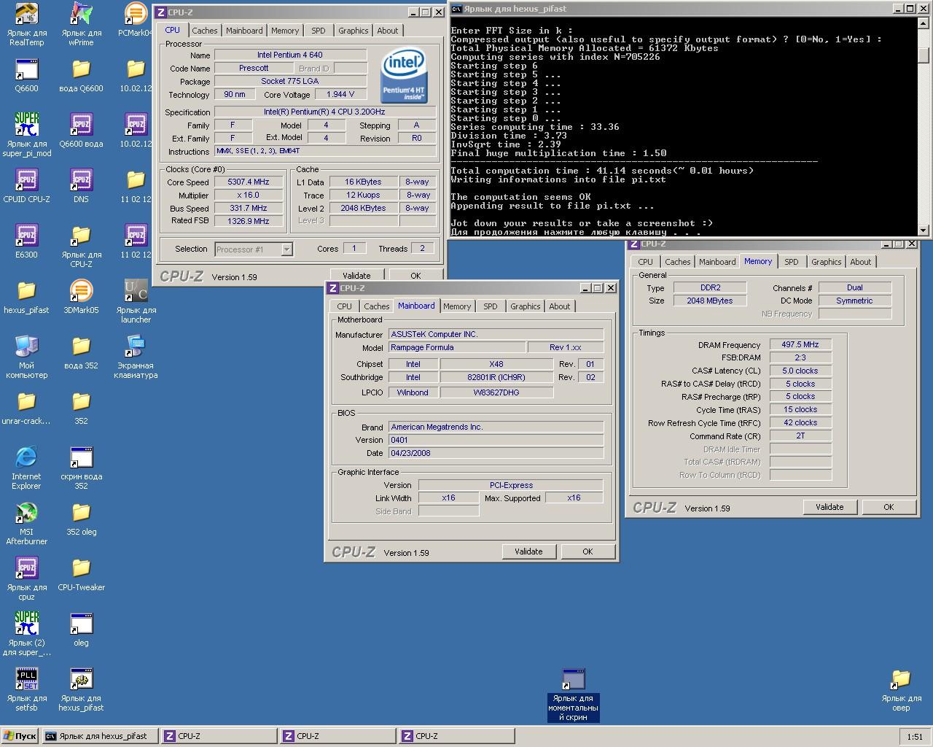The height and width of the screenshot is (747, 933).
Task: Click OK in top CPU-Z window
Action: pyautogui.click(x=415, y=275)
